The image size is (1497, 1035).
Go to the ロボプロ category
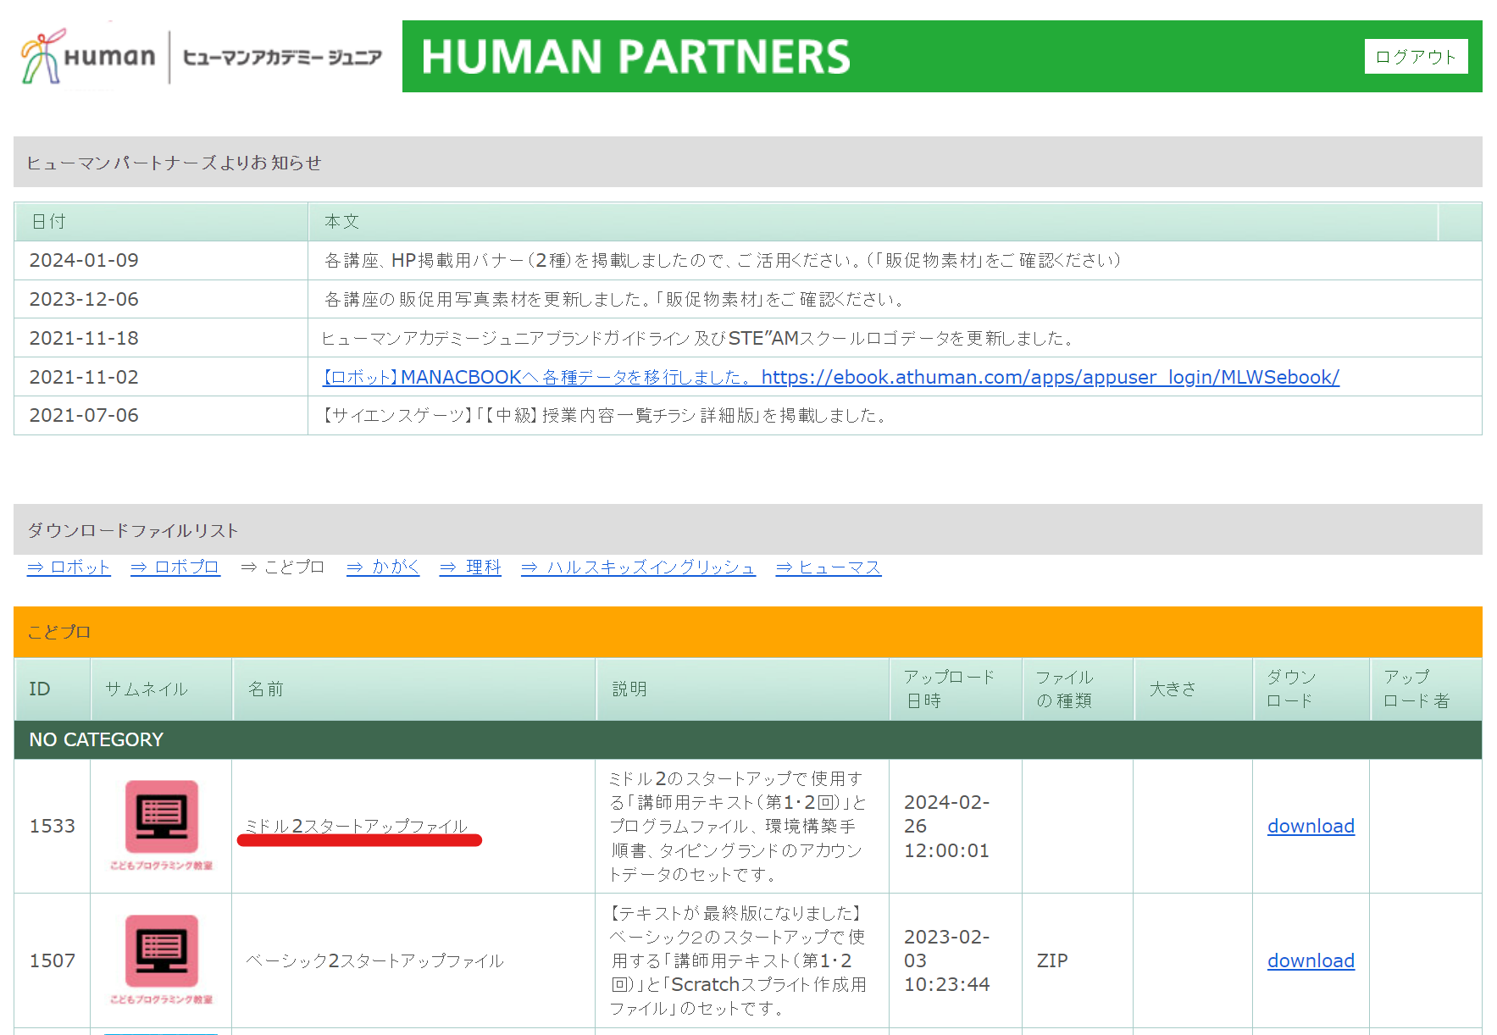point(175,567)
